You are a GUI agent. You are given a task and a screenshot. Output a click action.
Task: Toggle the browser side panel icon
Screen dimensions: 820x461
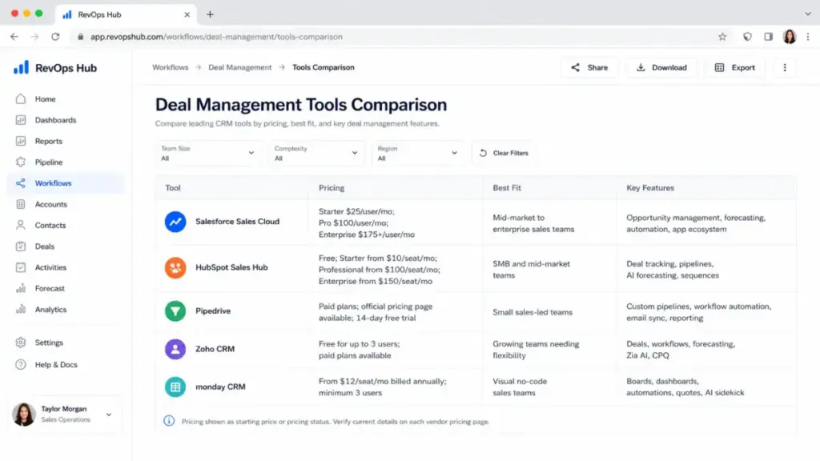pyautogui.click(x=768, y=37)
